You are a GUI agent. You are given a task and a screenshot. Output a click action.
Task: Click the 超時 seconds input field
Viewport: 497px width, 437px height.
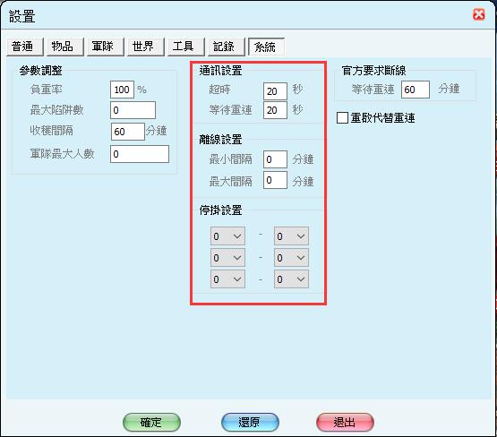275,91
